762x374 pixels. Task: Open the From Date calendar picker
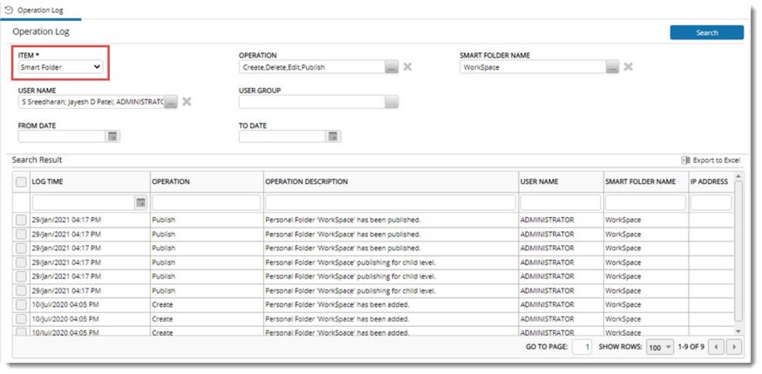coord(112,137)
